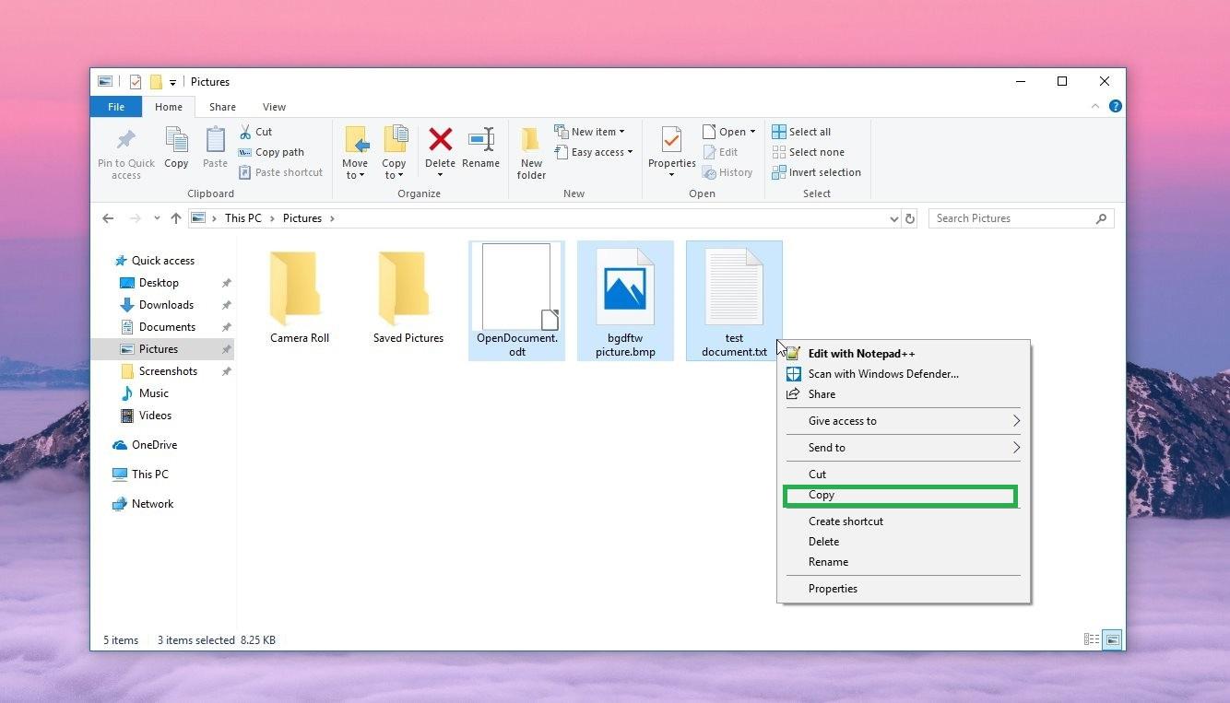The width and height of the screenshot is (1230, 703).
Task: Click the red Delete icon
Action: (x=441, y=140)
